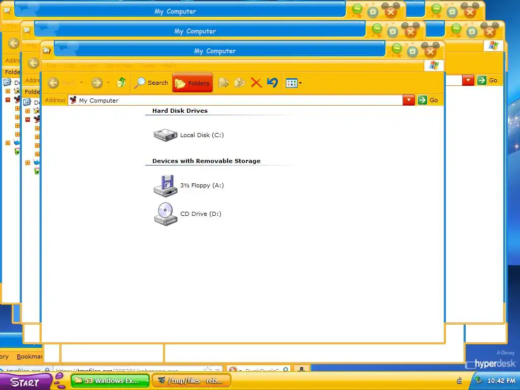Click the CD Drive (D:) label
The image size is (520, 390).
[x=201, y=214]
